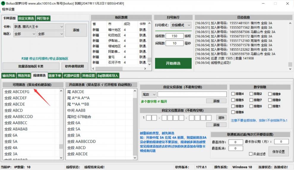Switch to the 网厅助手 tab
This screenshot has width=294, height=170.
pyautogui.click(x=43, y=18)
